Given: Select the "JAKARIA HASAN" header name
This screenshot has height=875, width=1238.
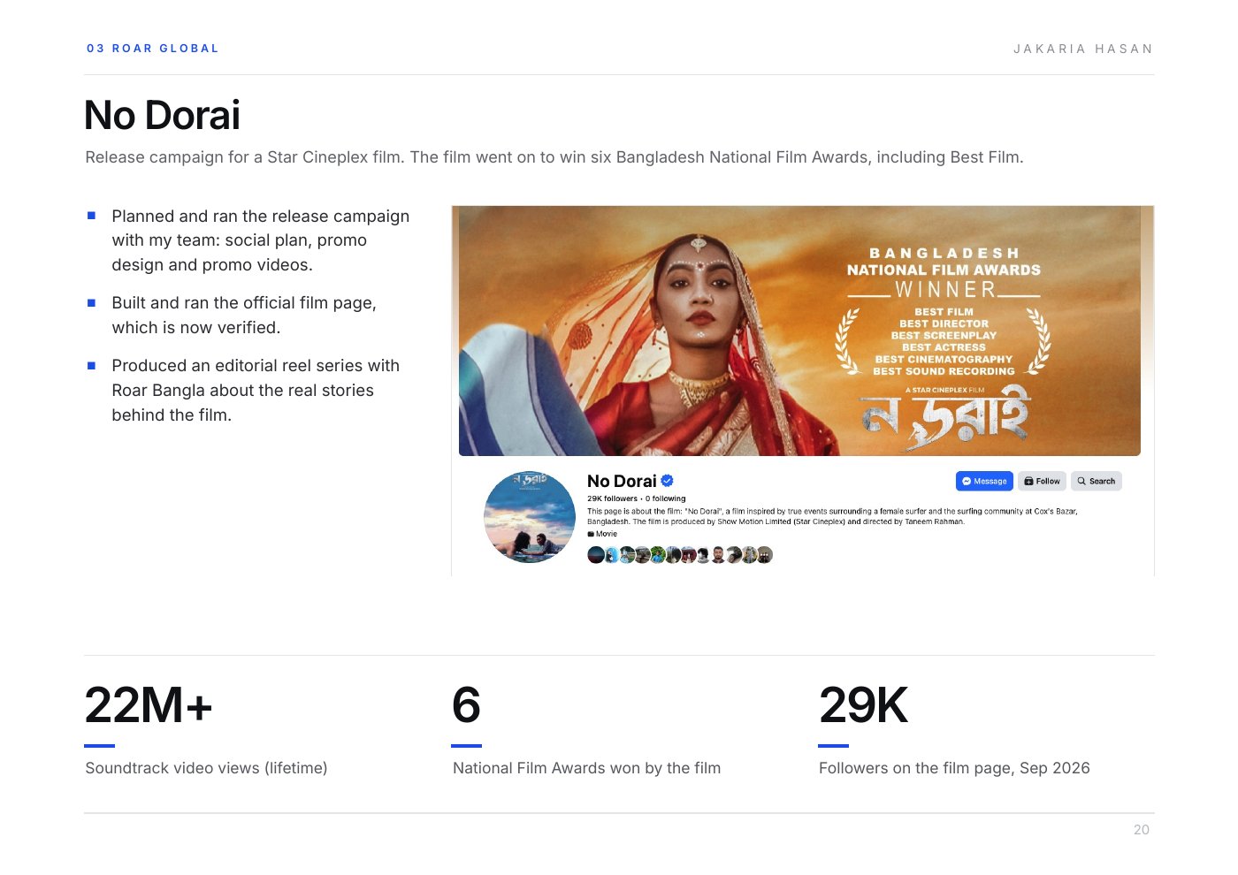Looking at the screenshot, I should pyautogui.click(x=1083, y=49).
